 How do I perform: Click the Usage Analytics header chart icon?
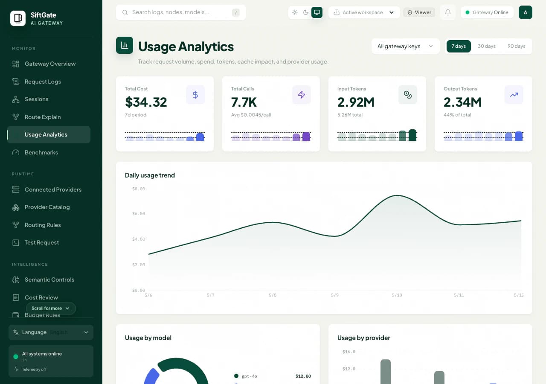pyautogui.click(x=125, y=45)
